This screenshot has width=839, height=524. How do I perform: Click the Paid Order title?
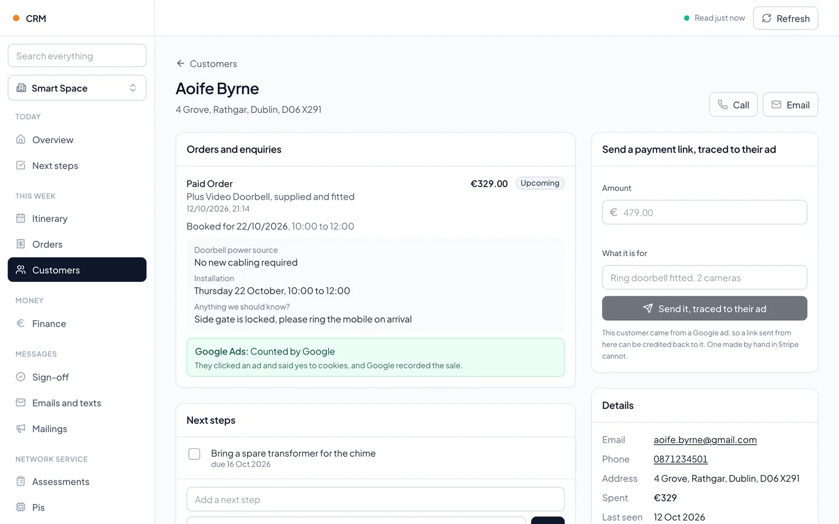pos(210,184)
